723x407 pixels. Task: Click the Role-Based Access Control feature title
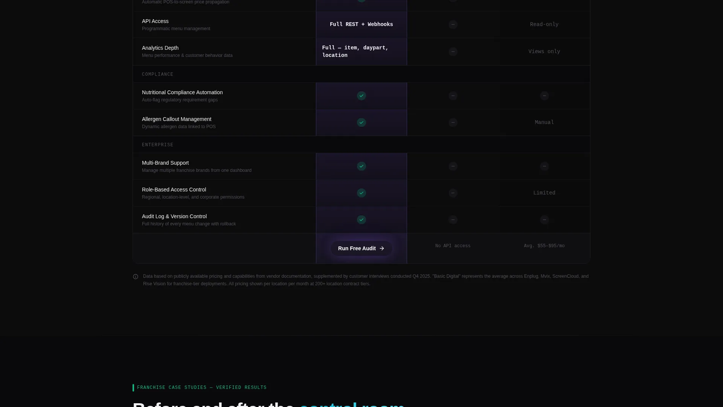click(174, 190)
